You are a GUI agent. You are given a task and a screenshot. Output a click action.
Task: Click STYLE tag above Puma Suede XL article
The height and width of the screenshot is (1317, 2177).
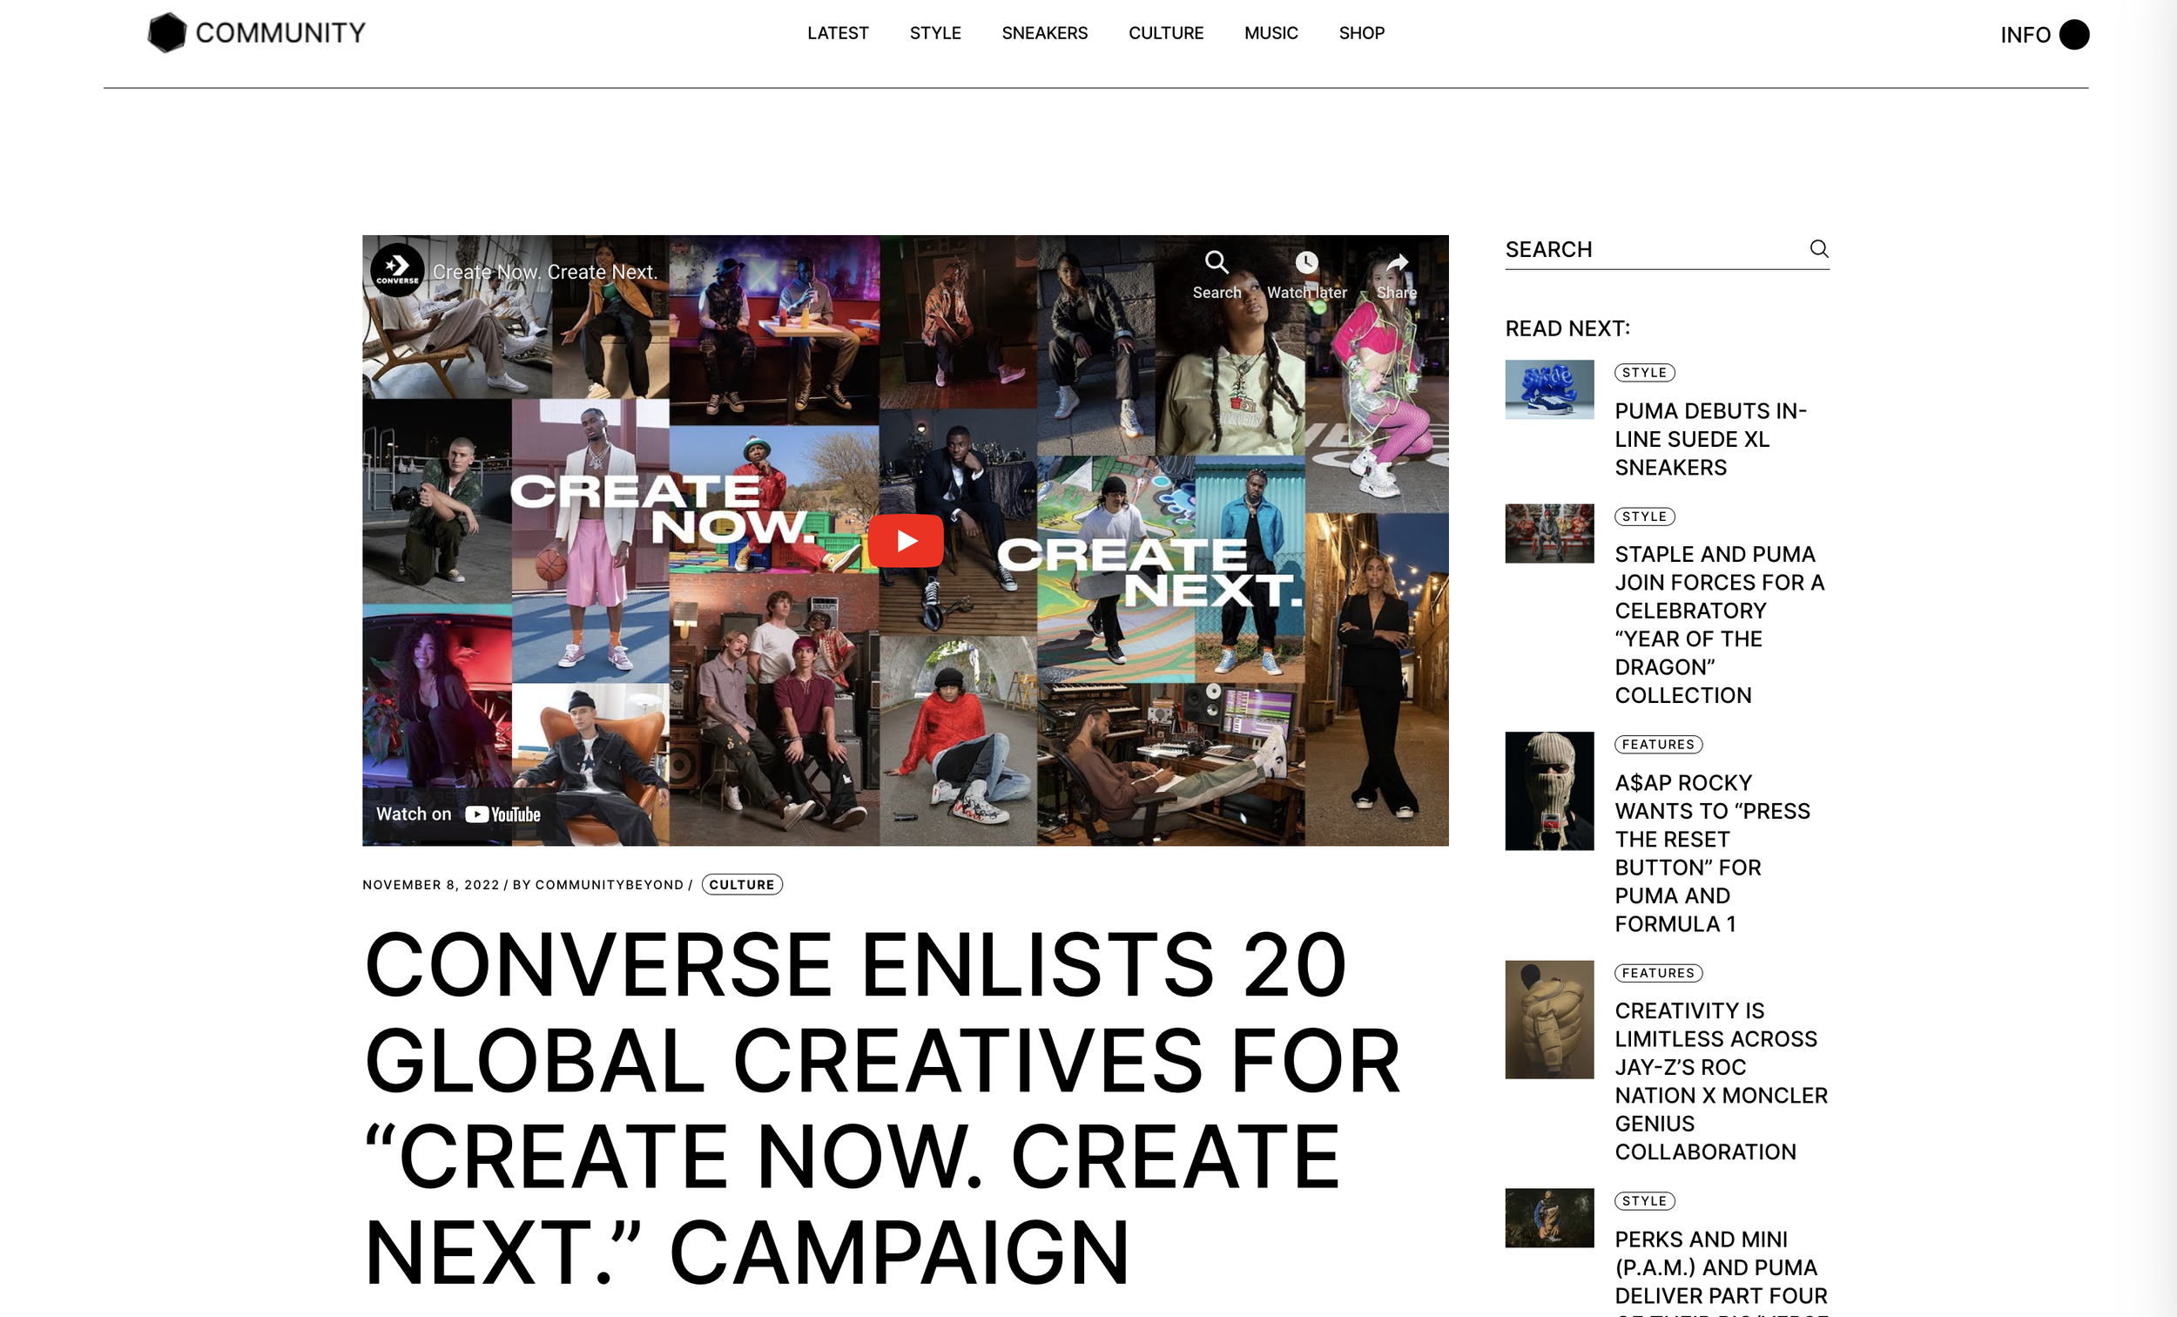coord(1644,373)
